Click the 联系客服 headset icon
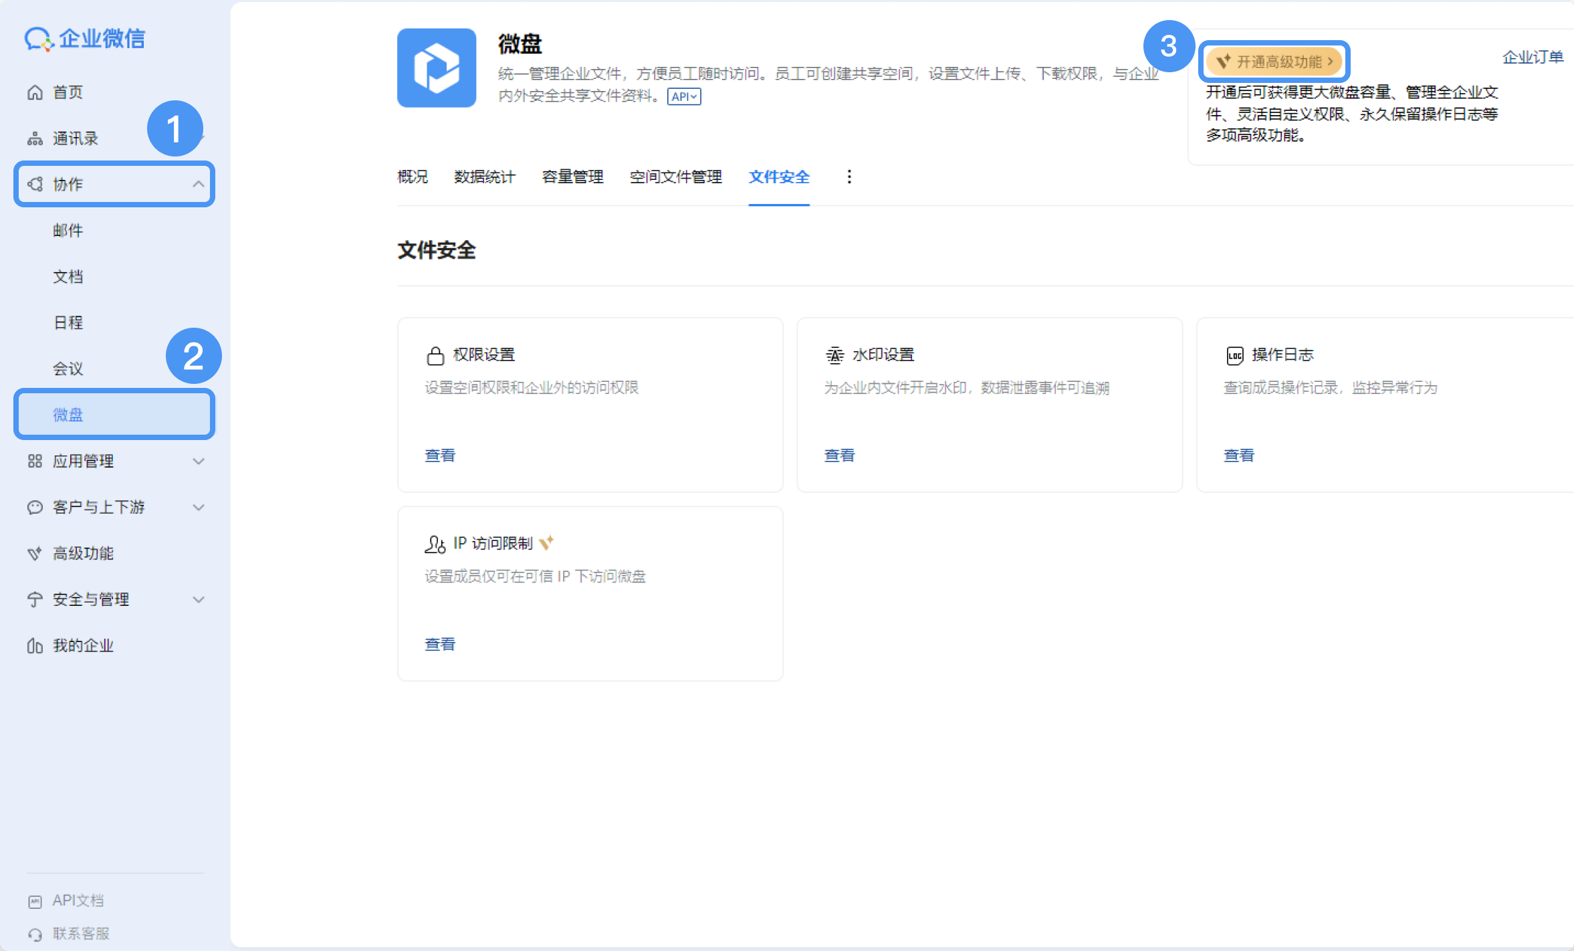This screenshot has width=1574, height=951. pos(35,934)
